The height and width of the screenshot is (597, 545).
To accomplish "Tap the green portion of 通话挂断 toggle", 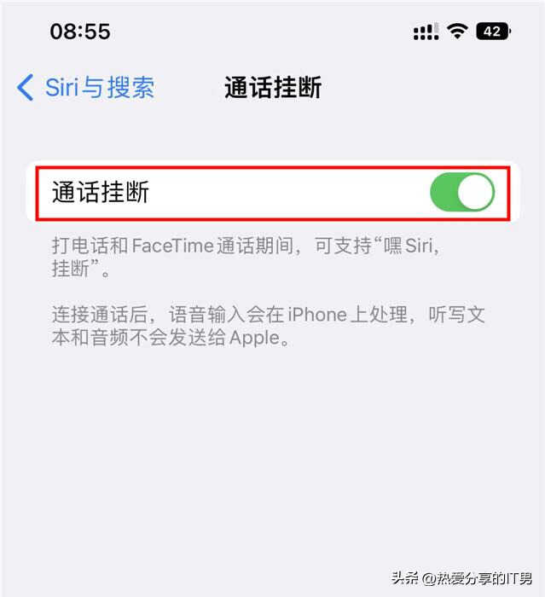I will [x=444, y=192].
